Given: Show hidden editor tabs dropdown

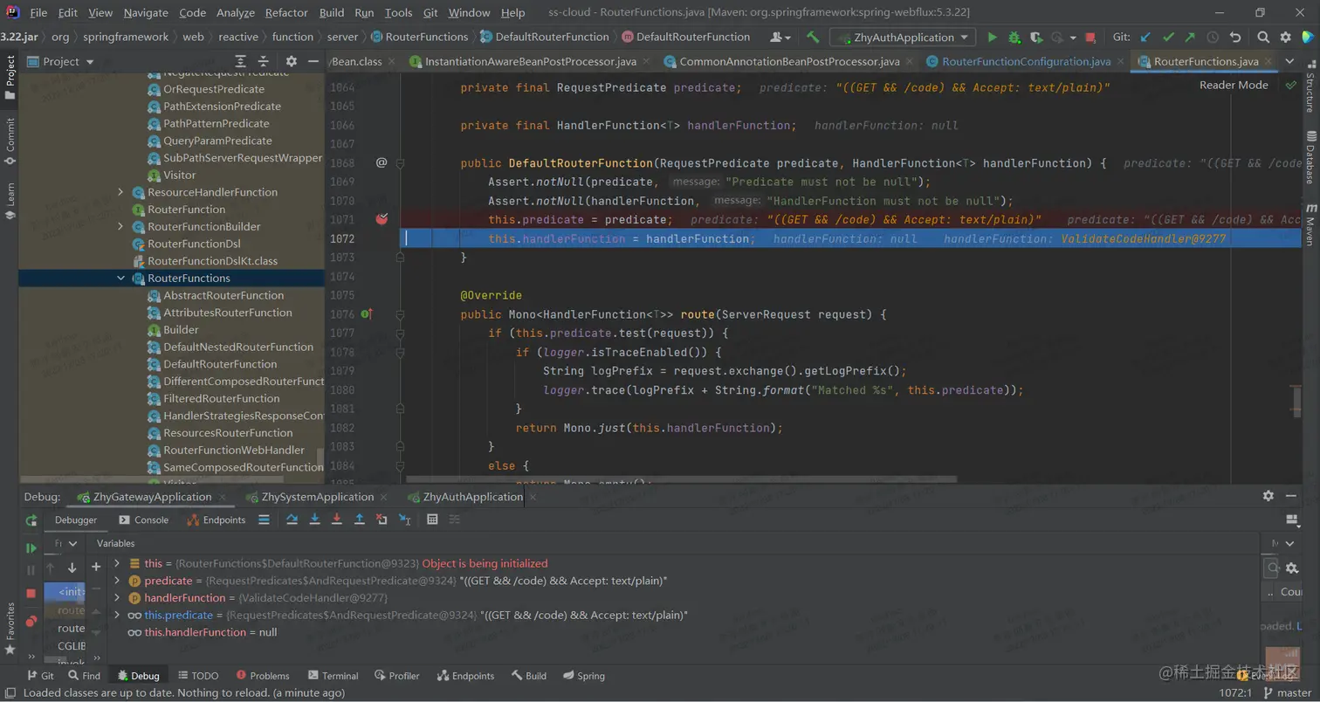Looking at the screenshot, I should pos(1290,61).
